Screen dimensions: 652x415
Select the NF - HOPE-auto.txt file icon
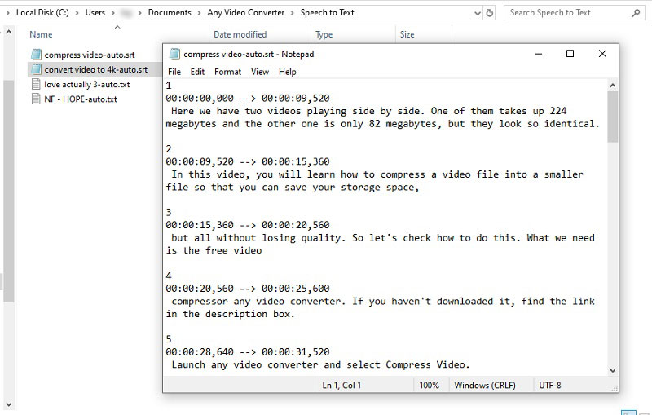[x=36, y=99]
